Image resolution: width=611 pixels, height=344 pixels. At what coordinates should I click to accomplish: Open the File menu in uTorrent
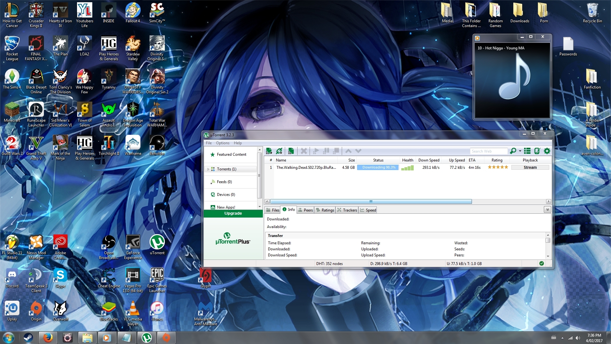coord(209,143)
